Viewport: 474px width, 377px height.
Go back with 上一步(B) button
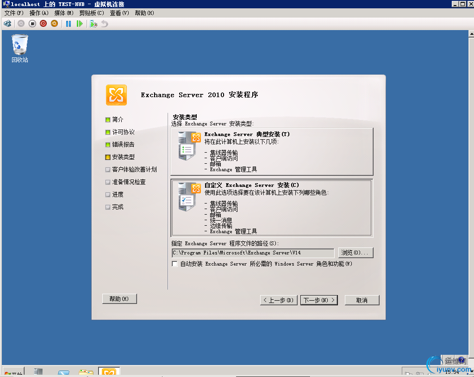coord(279,300)
